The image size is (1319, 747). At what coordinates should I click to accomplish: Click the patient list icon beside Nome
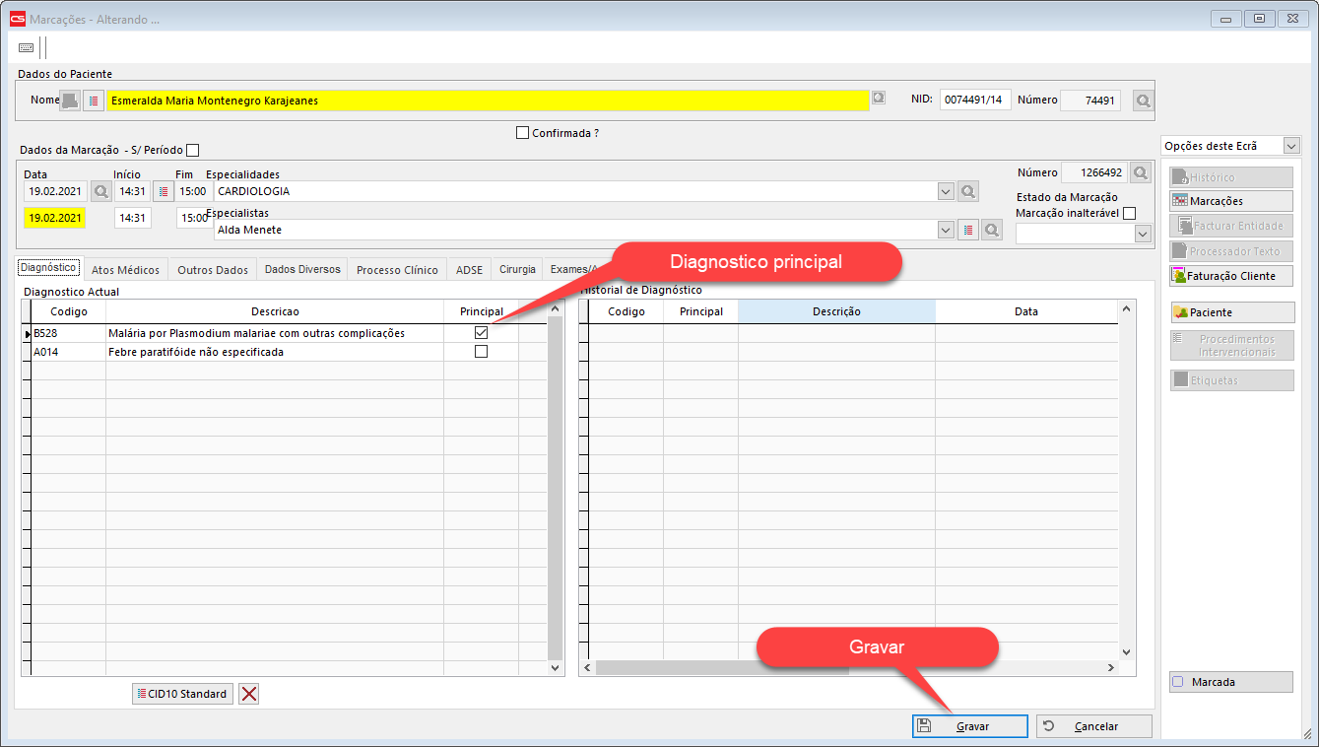click(94, 101)
